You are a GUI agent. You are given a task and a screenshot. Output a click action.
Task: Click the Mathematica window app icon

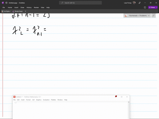[x=14, y=97]
